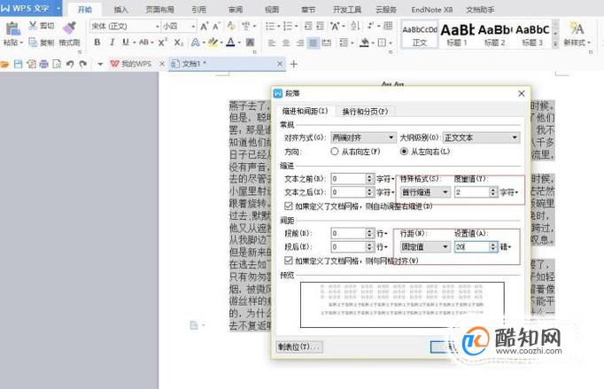This screenshot has height=389, width=604.
Task: Click the font color A swatch
Action: click(230, 42)
